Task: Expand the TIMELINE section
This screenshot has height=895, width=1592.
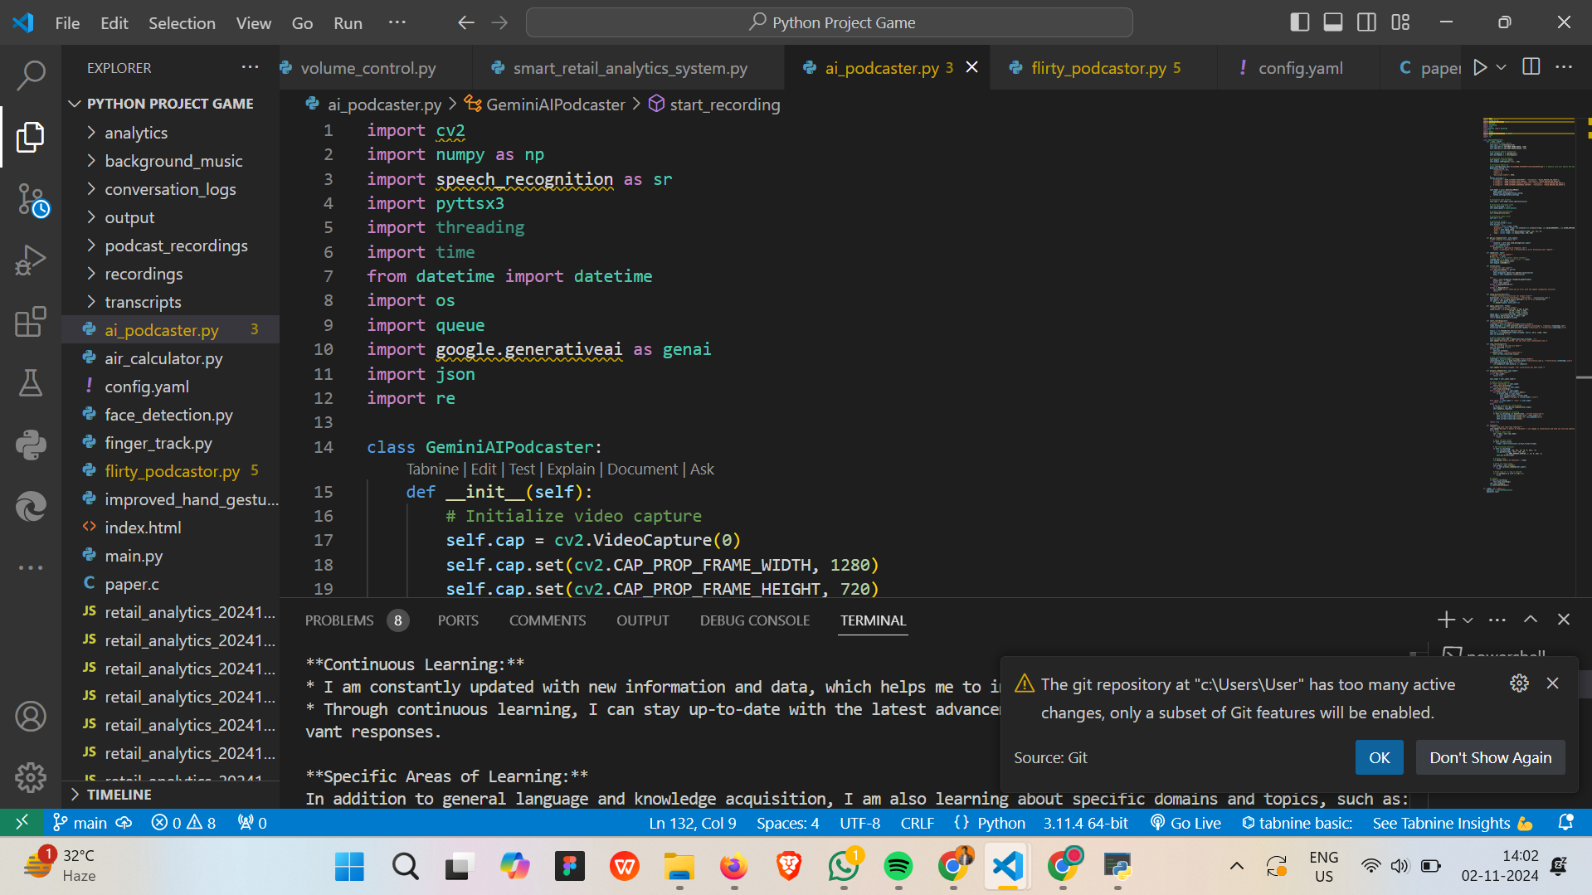Action: click(171, 794)
